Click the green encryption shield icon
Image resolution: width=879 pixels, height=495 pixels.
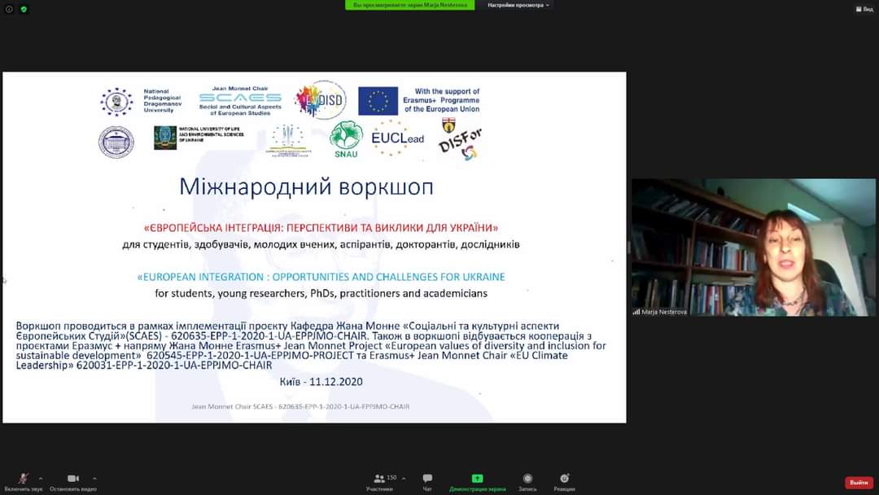[24, 9]
